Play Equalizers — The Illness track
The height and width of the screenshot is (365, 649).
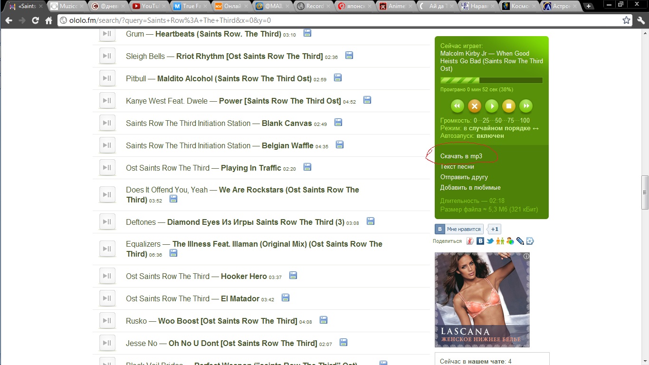tap(107, 249)
